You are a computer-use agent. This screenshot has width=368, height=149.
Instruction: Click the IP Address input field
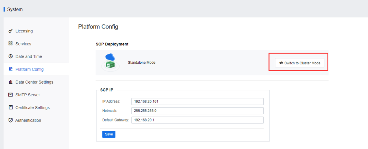point(197,102)
